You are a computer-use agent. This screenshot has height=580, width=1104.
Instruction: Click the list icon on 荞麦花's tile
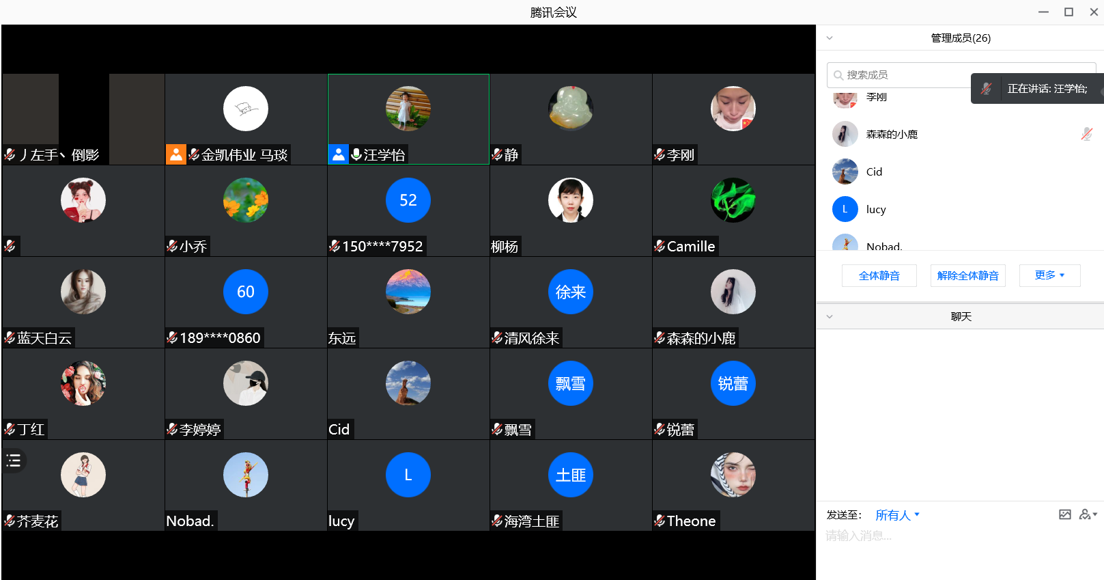14,460
